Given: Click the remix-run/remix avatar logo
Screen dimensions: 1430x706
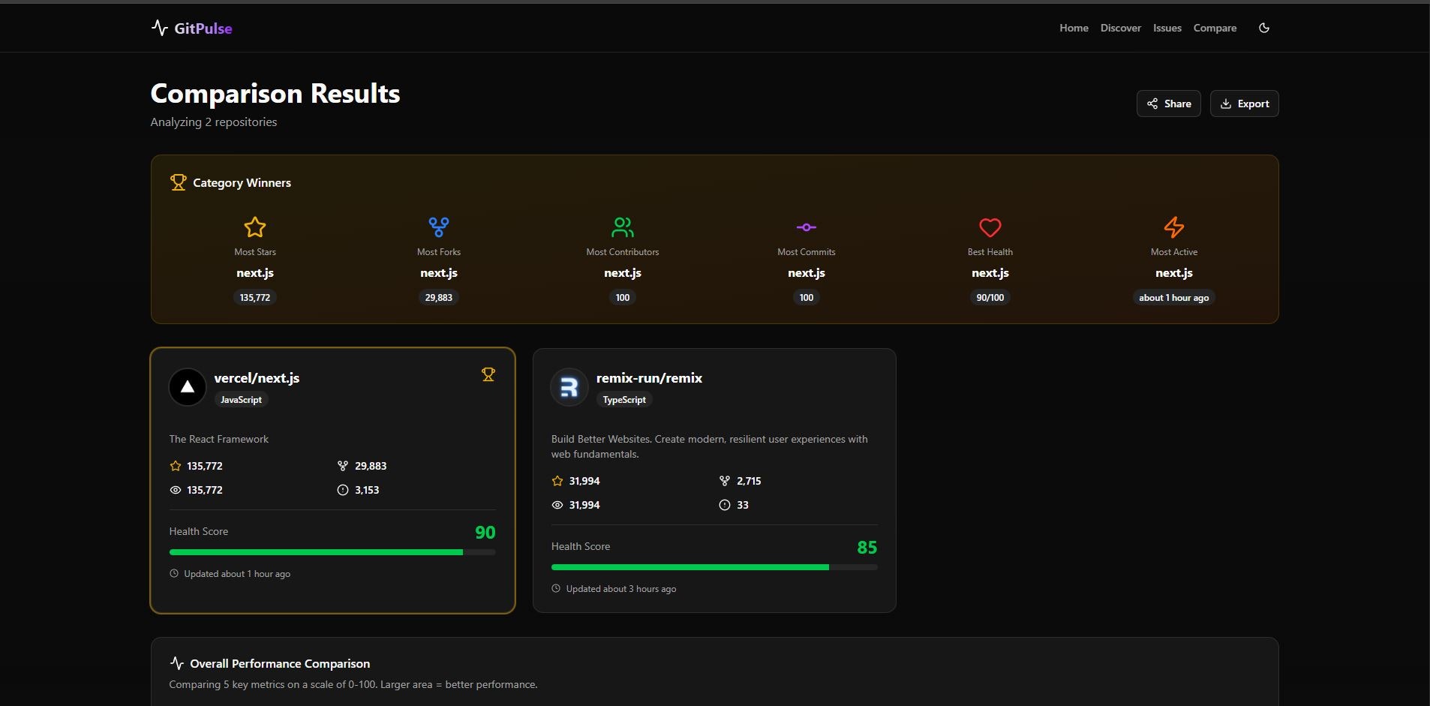Looking at the screenshot, I should pyautogui.click(x=569, y=387).
